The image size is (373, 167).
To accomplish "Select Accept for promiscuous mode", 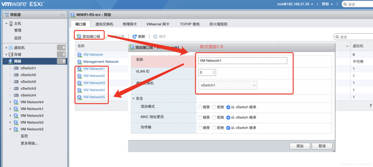I will click(x=200, y=107).
